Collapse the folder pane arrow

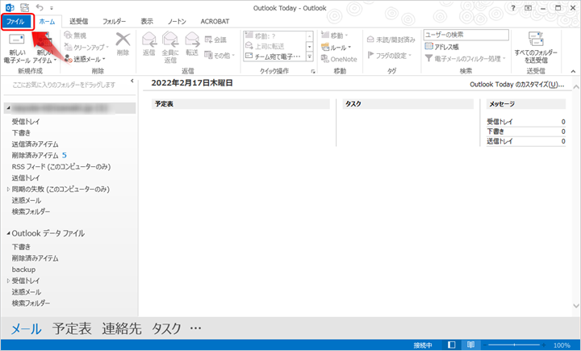coord(132,81)
